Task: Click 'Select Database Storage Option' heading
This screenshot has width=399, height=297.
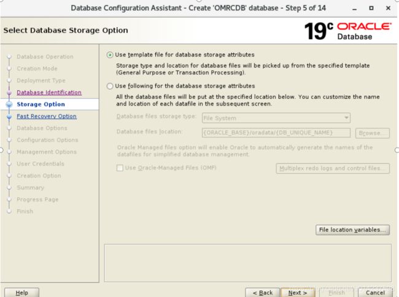Action: [x=66, y=31]
